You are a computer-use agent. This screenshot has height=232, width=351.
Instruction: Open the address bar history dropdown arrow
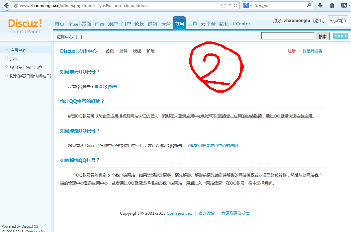(x=230, y=5)
